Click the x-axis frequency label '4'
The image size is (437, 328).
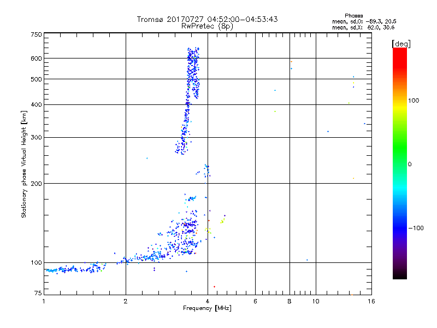click(208, 301)
